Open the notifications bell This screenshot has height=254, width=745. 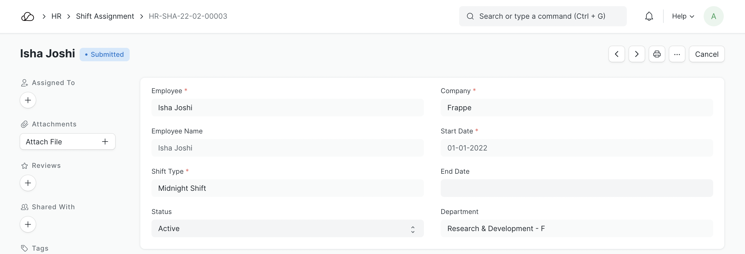coord(649,17)
